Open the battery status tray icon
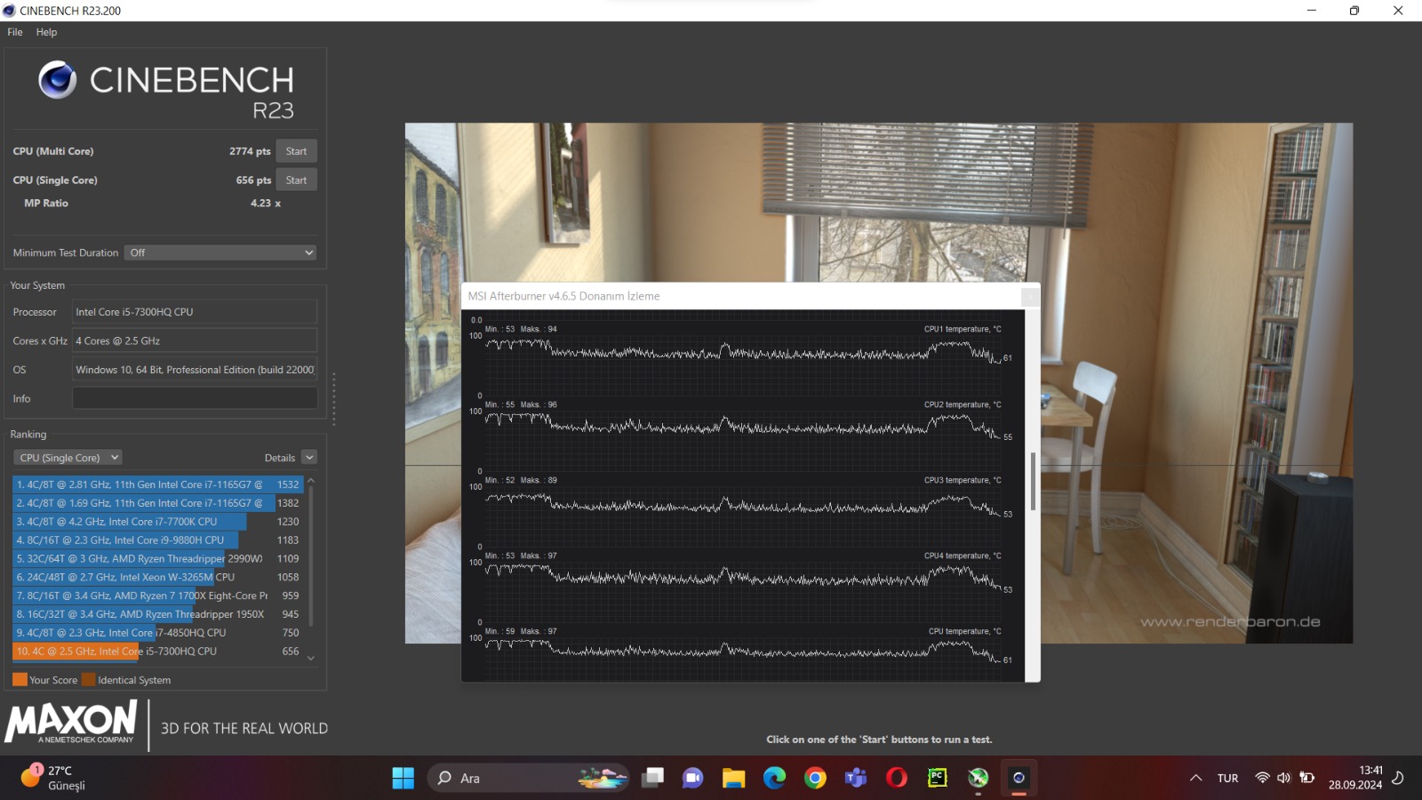 pos(1306,778)
